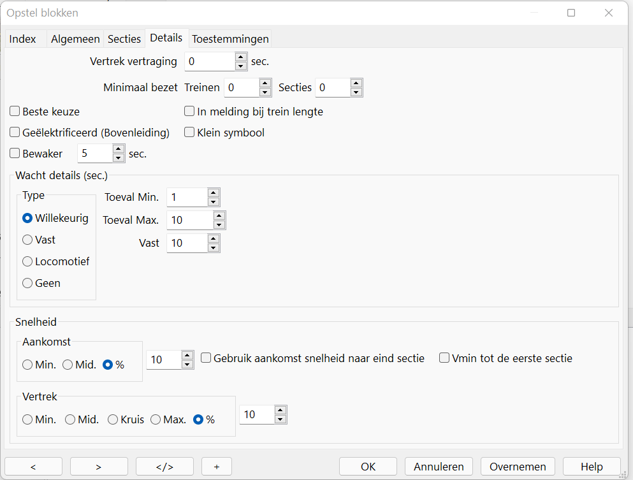Decrease Toeval Min. value
This screenshot has width=633, height=480.
pyautogui.click(x=214, y=201)
